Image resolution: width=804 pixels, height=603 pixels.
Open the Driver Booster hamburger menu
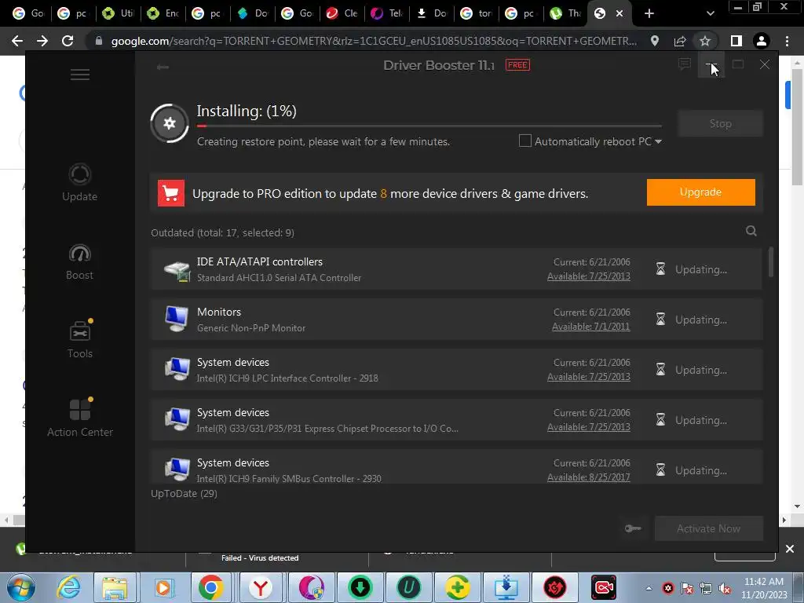tap(80, 75)
